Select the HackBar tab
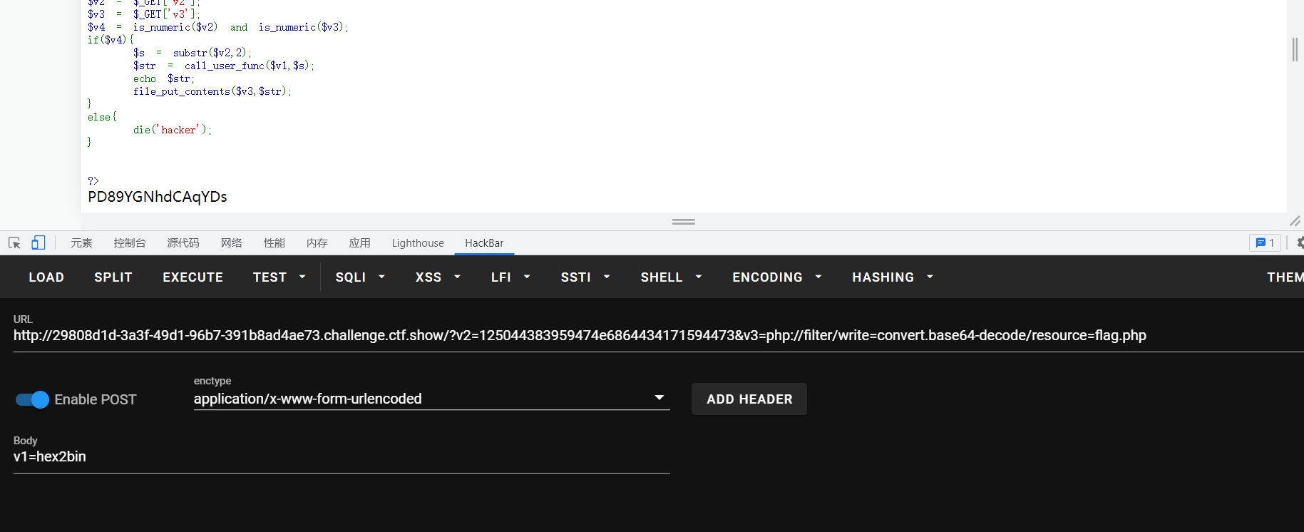1304x532 pixels. [x=484, y=243]
